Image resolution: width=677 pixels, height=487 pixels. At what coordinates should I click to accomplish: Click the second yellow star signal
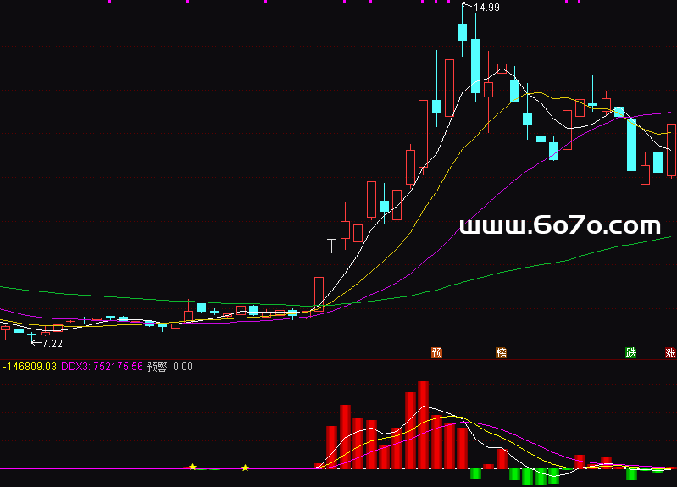pos(245,468)
